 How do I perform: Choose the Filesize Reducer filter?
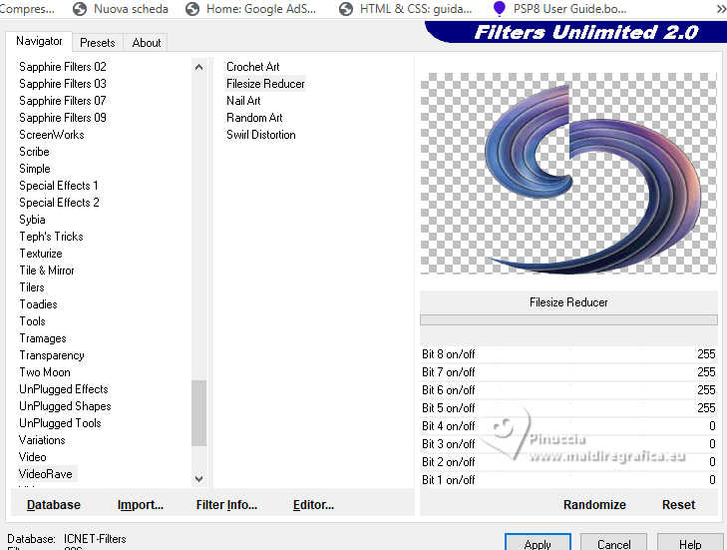[x=265, y=84]
